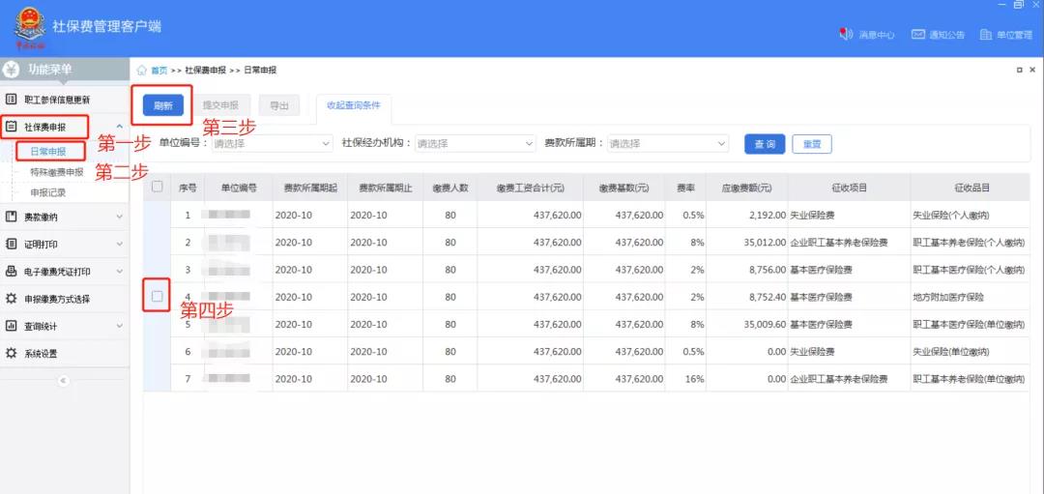Viewport: 1044px width, 494px height.
Task: Click the 重置 reset button
Action: [x=811, y=144]
